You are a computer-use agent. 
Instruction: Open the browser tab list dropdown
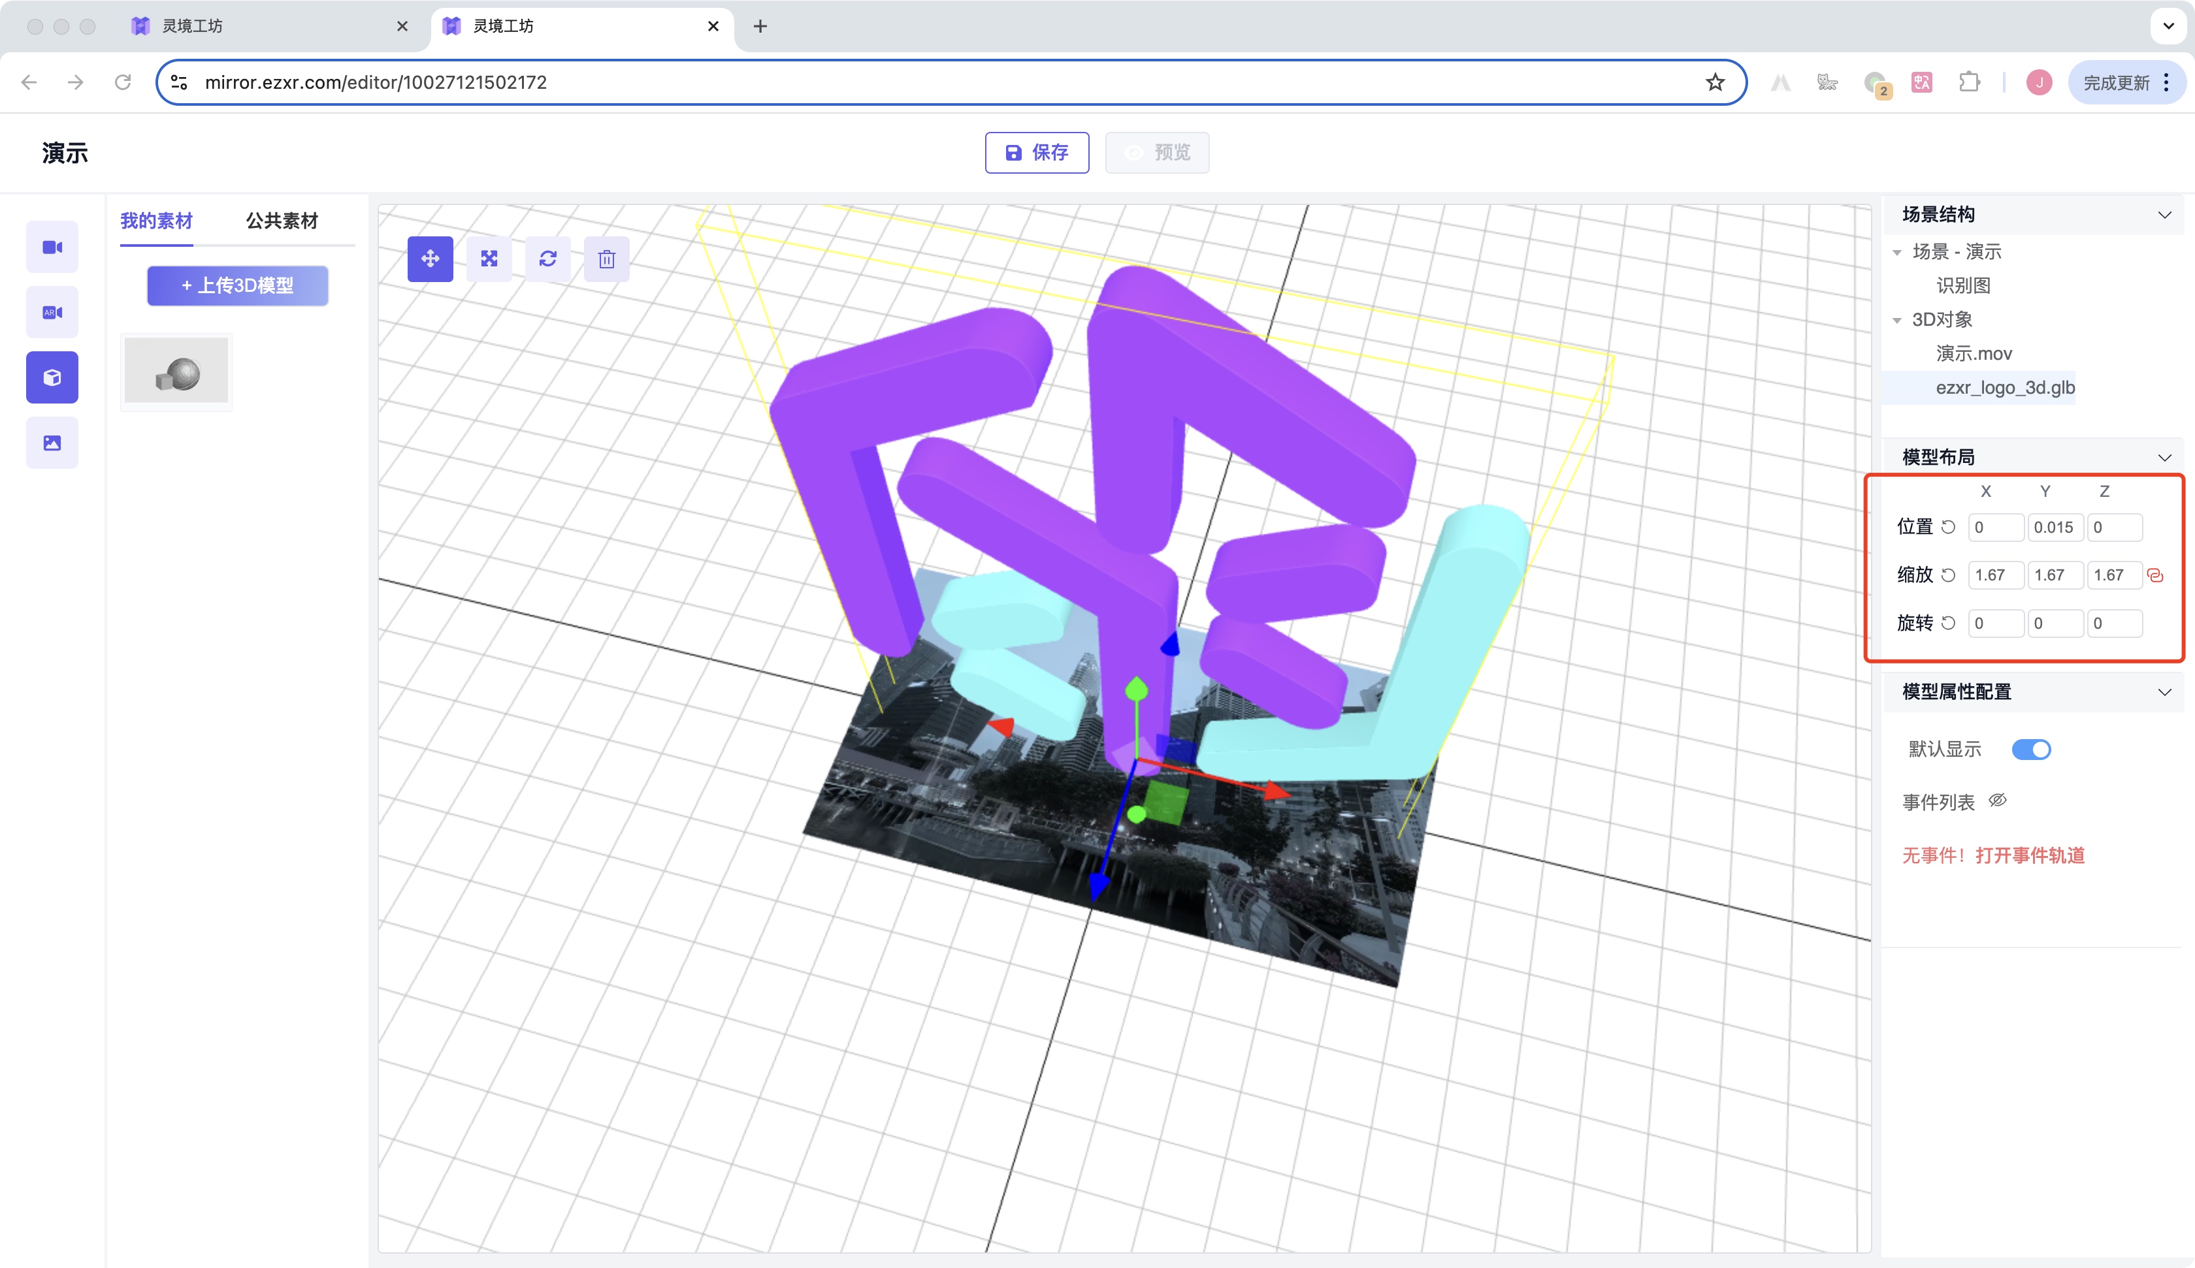(2169, 26)
